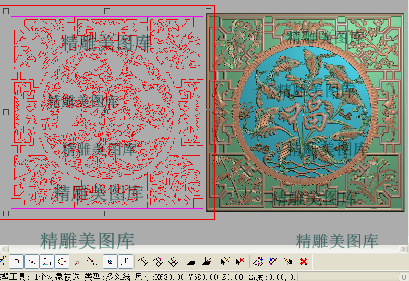Click the bottom-left selection handle

(6, 214)
